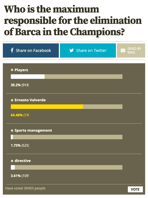
Task: Select the Sports management radio option
Action: (12, 130)
